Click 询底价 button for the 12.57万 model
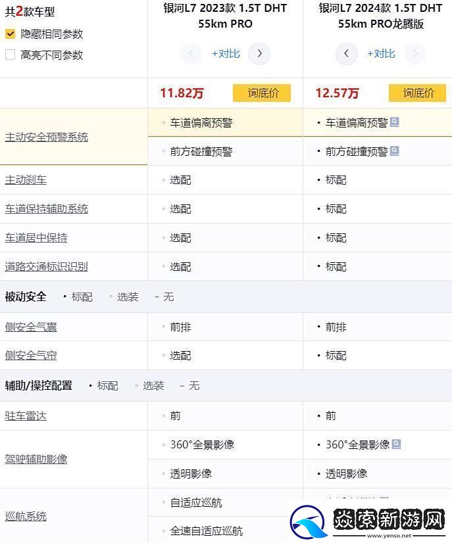This screenshot has width=452, height=543. (x=417, y=93)
